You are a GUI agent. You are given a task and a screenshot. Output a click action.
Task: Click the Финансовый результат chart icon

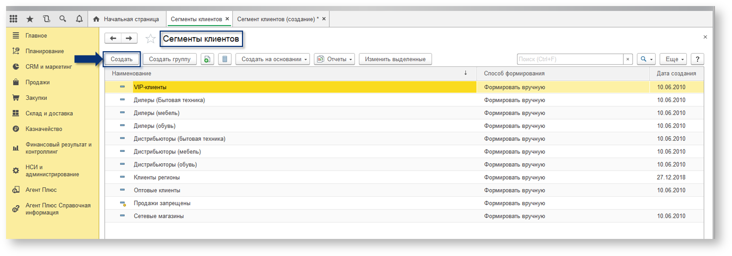(16, 148)
